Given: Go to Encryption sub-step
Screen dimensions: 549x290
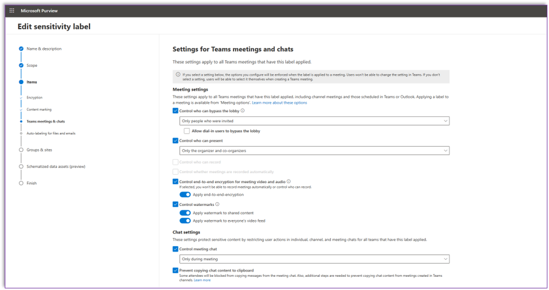Looking at the screenshot, I should click(35, 98).
